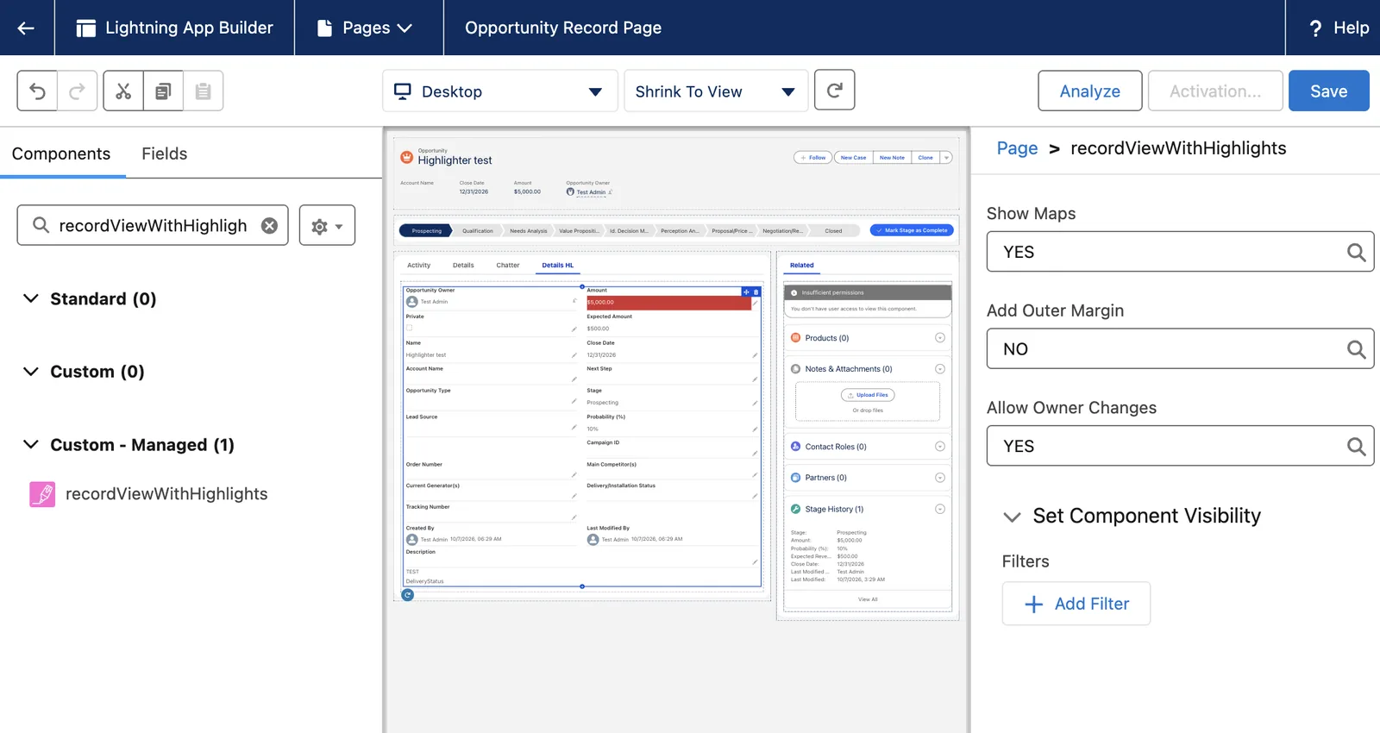The image size is (1380, 733).
Task: Collapse the Custom (0) section
Action: (31, 372)
